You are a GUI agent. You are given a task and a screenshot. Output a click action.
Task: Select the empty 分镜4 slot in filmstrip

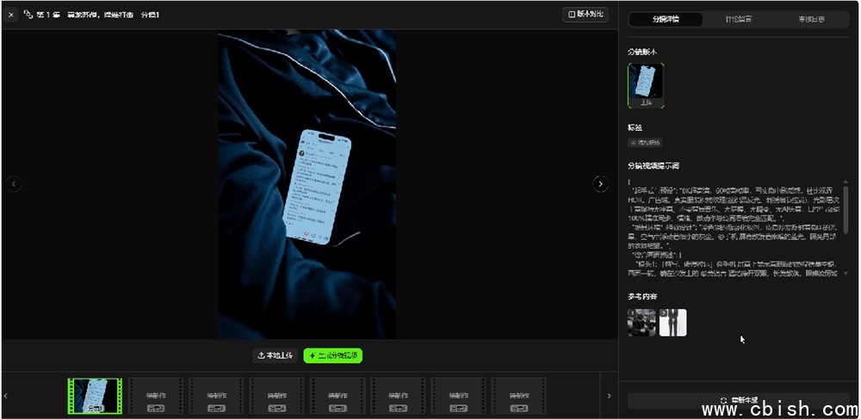(276, 396)
